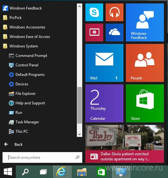This screenshot has width=168, height=178.
Task: Click the app list scrollbar thumb
Action: point(79,105)
